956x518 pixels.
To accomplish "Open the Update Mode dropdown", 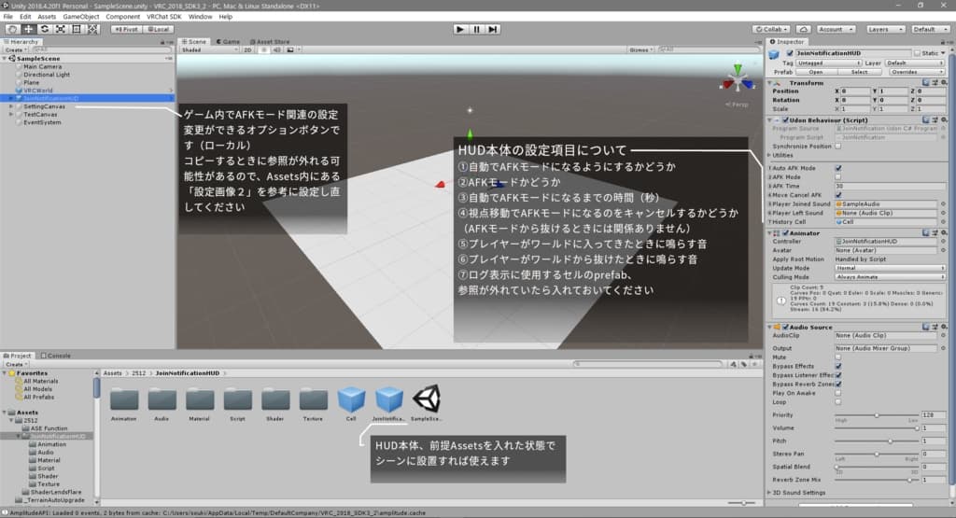I will (x=890, y=268).
